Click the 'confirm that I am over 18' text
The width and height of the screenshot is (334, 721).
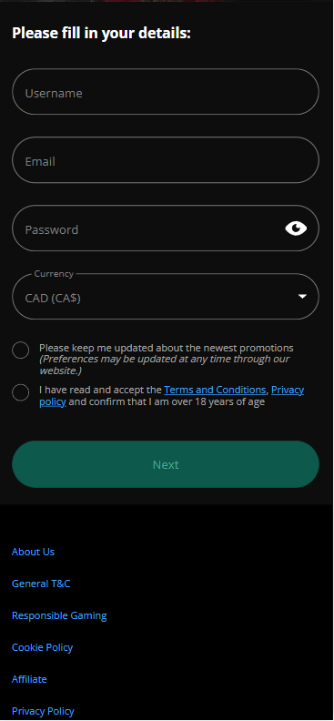(x=167, y=401)
